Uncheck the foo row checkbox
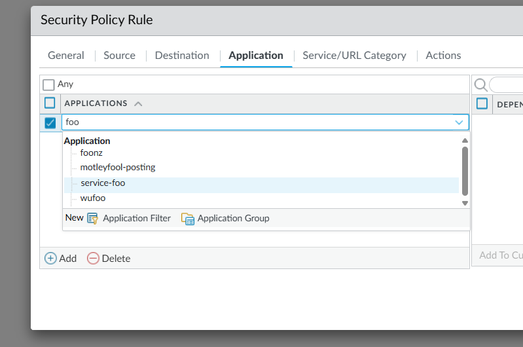This screenshot has height=347, width=523. pos(50,122)
